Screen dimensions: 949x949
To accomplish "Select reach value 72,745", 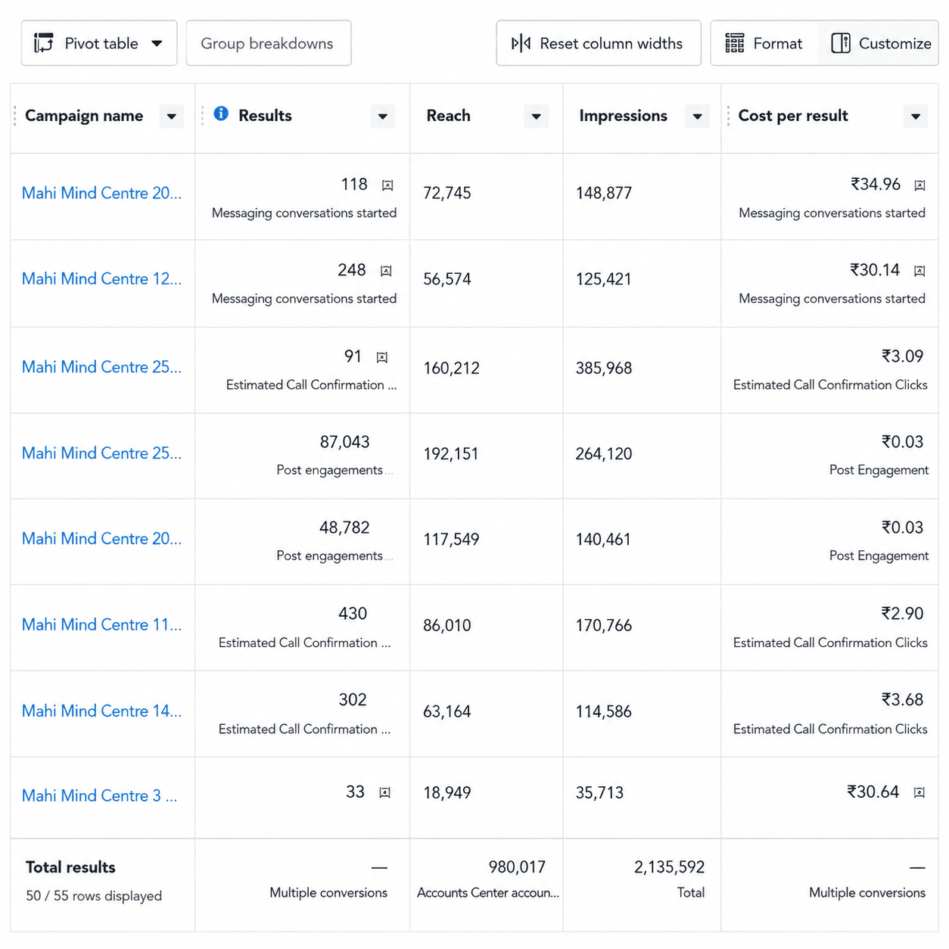I will 447,193.
